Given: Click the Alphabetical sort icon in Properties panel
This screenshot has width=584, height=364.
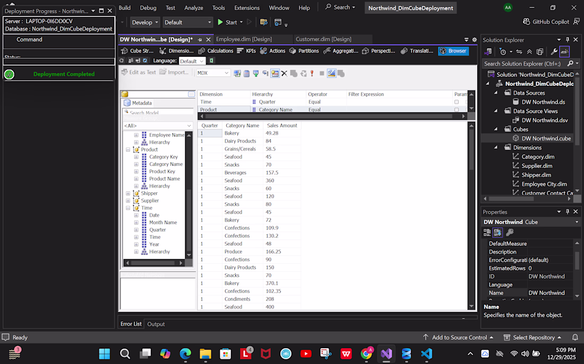Looking at the screenshot, I should coord(497,233).
